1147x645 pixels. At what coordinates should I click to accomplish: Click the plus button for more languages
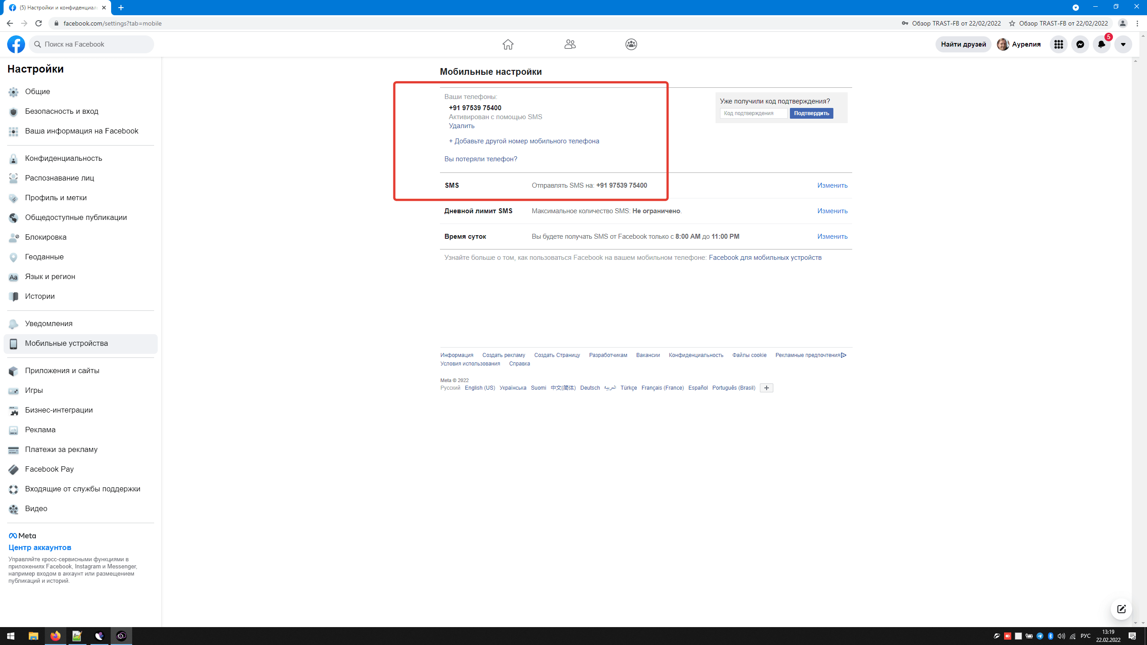point(767,388)
